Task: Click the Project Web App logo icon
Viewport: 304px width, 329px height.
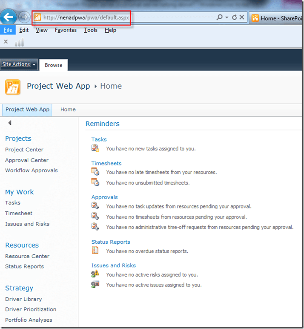Action: pyautogui.click(x=13, y=87)
